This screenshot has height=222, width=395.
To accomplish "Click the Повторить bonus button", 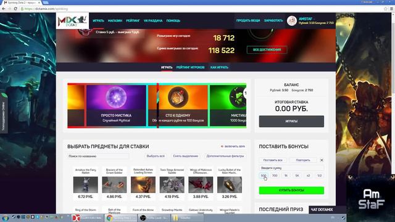I will (x=303, y=160).
